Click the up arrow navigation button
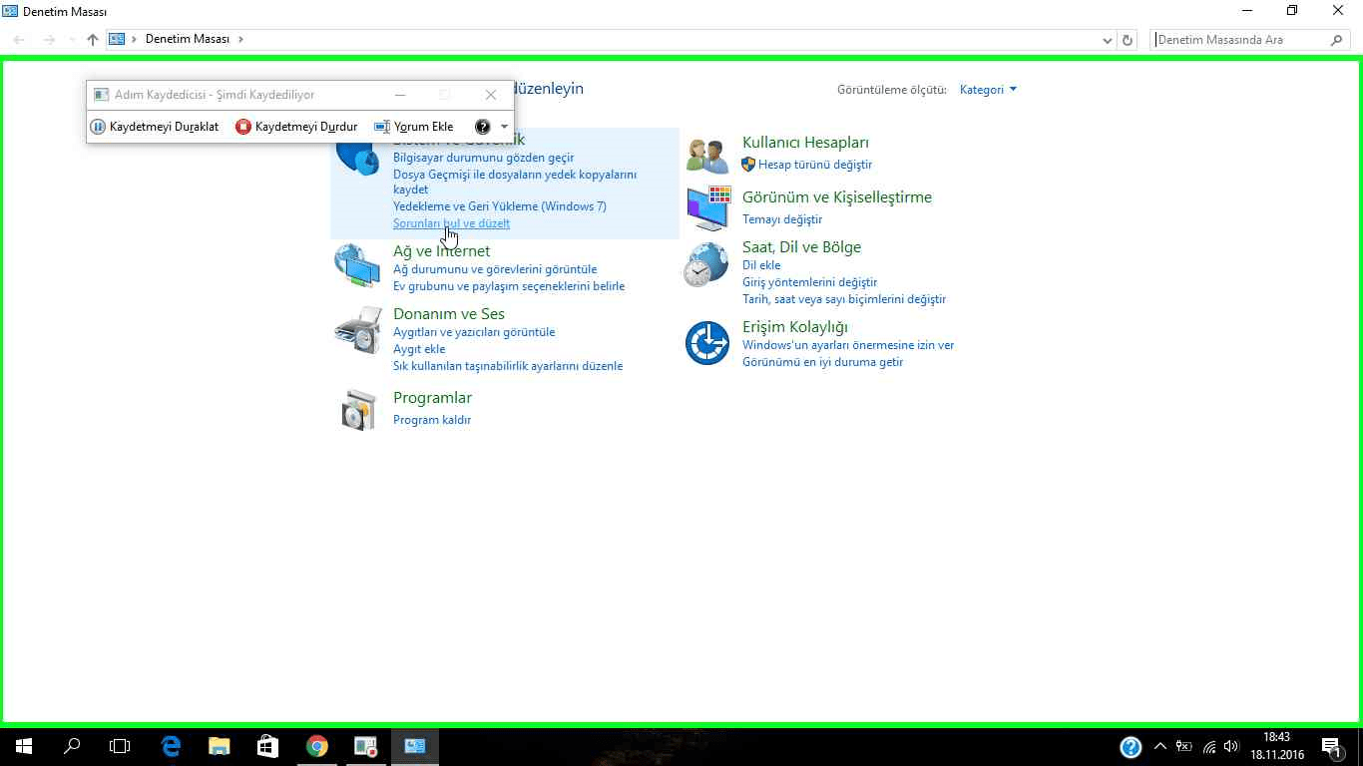The image size is (1363, 766). coord(93,40)
